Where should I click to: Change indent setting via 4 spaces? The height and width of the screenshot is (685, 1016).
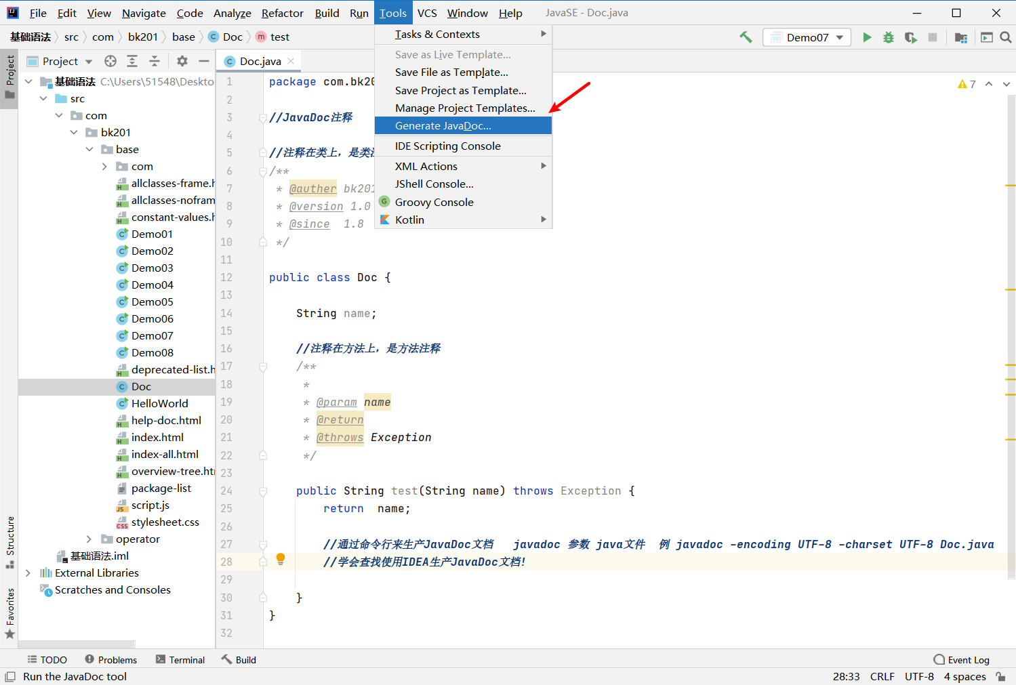[x=965, y=676]
